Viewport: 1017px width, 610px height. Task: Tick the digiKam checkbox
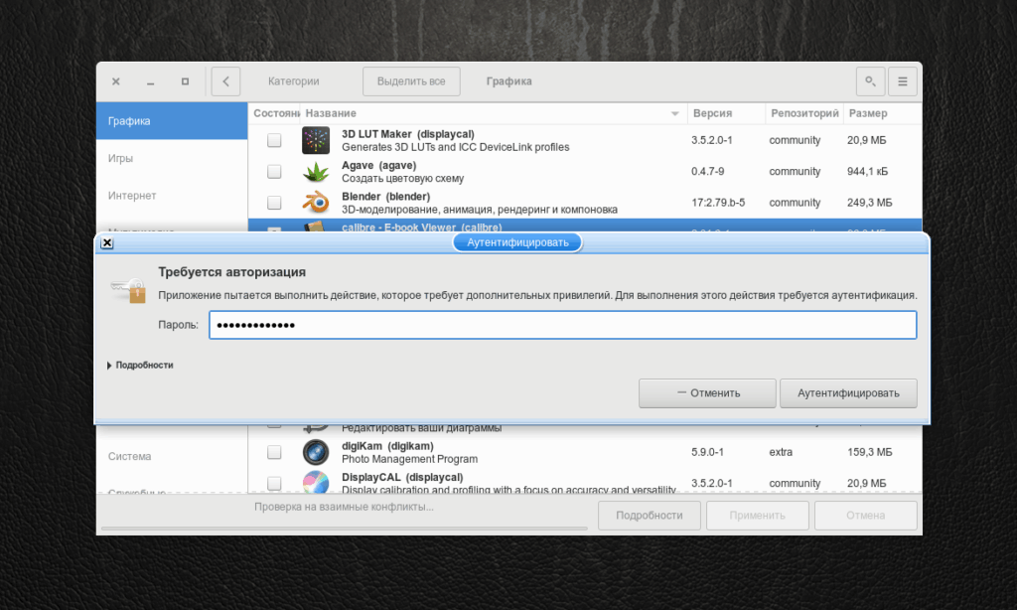tap(274, 452)
